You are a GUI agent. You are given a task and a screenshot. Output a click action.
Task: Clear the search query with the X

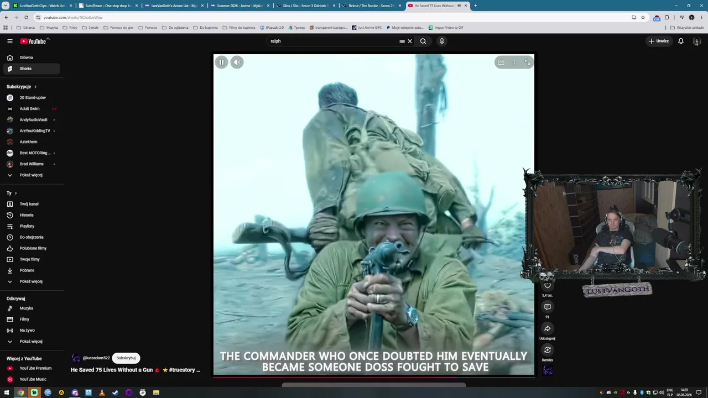point(410,41)
